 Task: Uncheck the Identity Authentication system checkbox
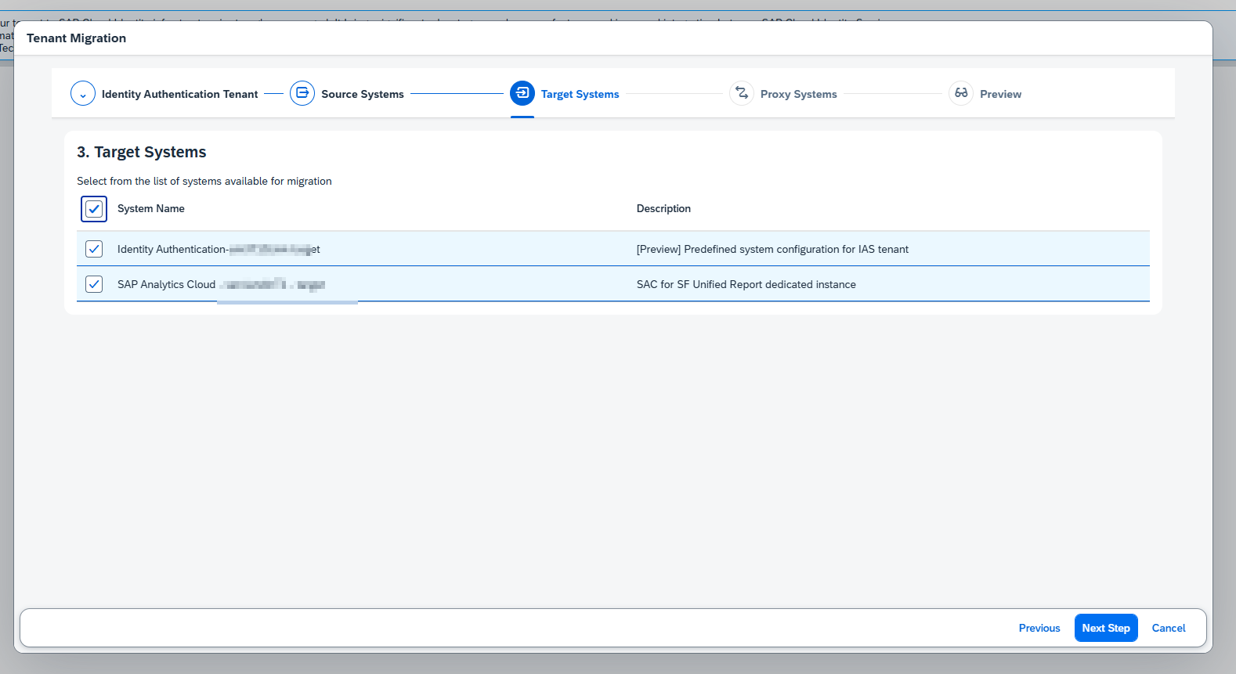tap(94, 249)
